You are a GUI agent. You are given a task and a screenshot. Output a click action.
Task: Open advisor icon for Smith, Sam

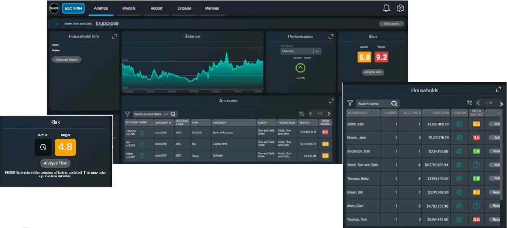point(459,124)
